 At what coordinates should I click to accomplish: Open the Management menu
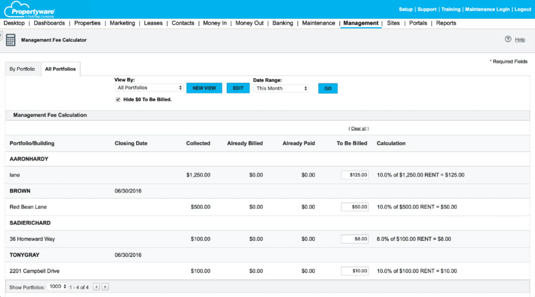[x=361, y=23]
